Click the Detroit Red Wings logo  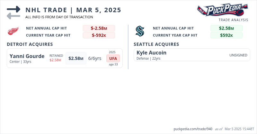point(13,31)
